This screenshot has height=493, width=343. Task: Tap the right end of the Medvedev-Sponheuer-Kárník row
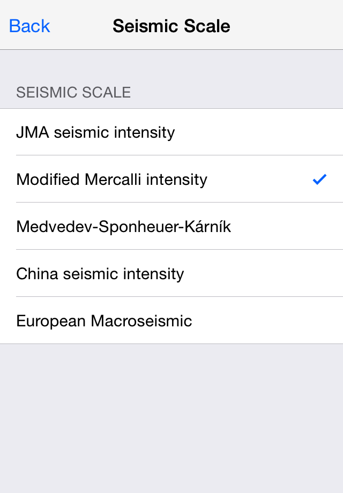tap(316, 227)
